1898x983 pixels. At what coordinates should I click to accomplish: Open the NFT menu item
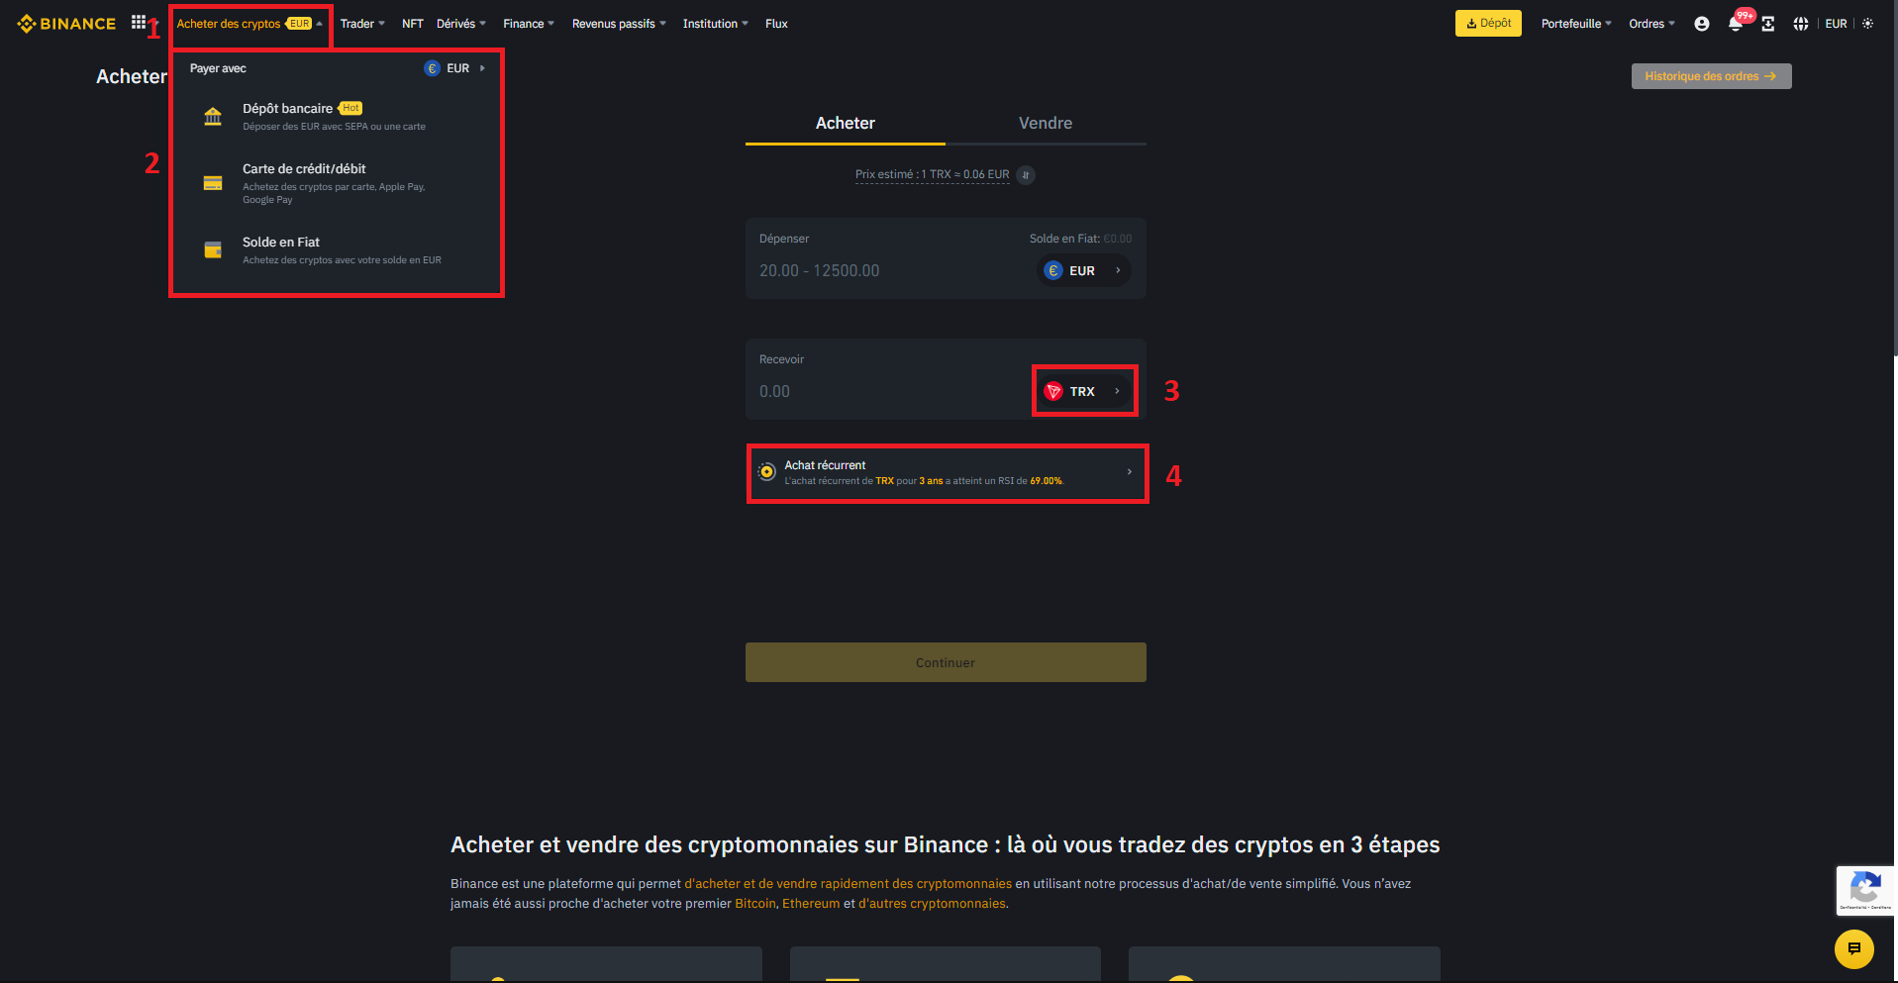point(413,24)
